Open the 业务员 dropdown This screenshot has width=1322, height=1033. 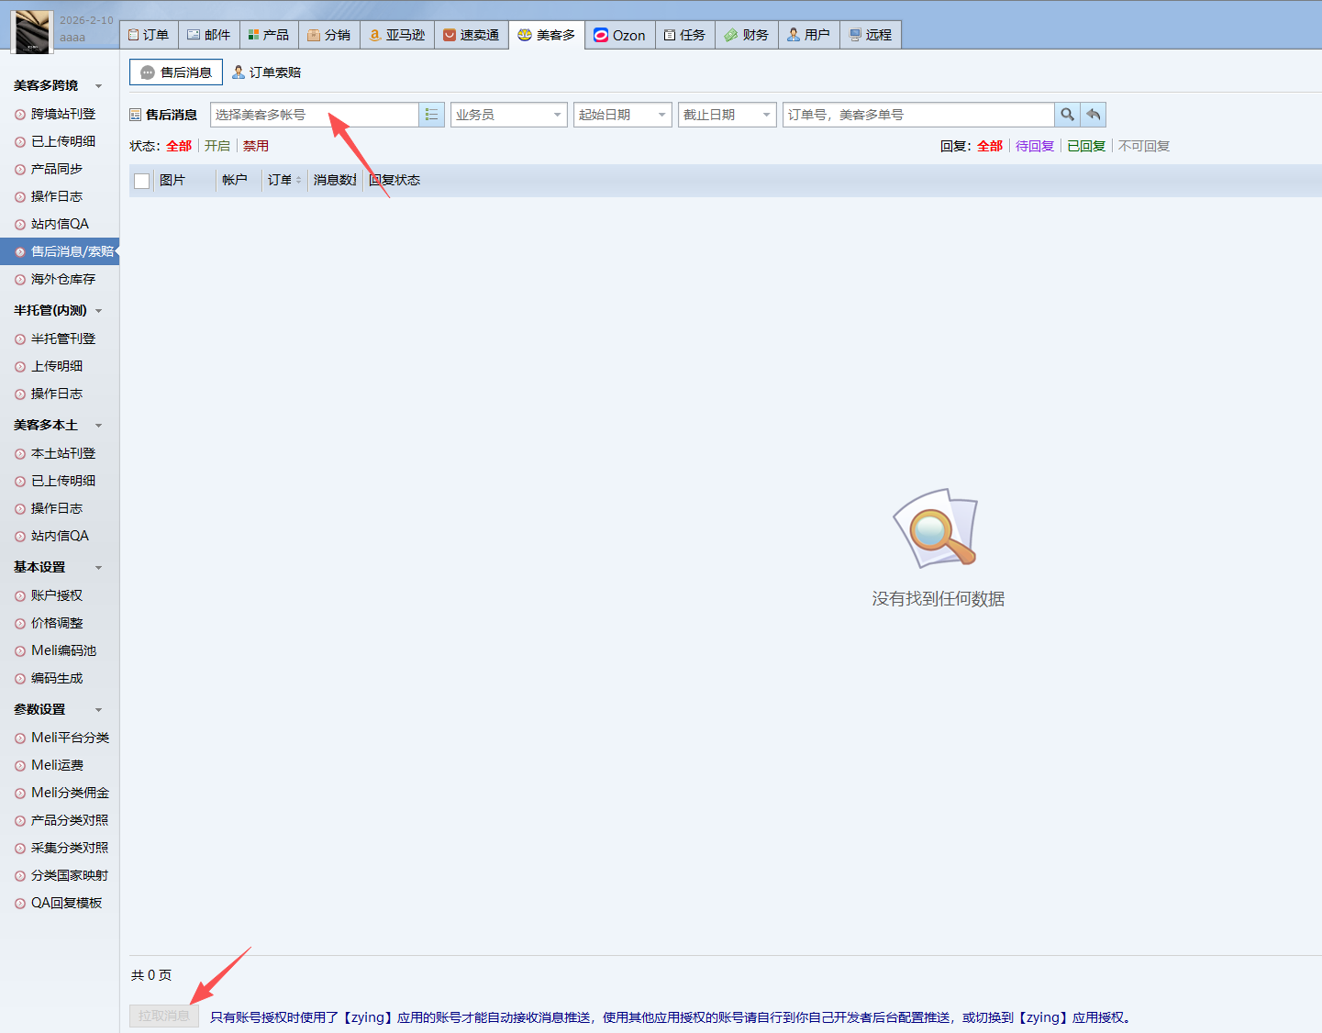pyautogui.click(x=508, y=115)
